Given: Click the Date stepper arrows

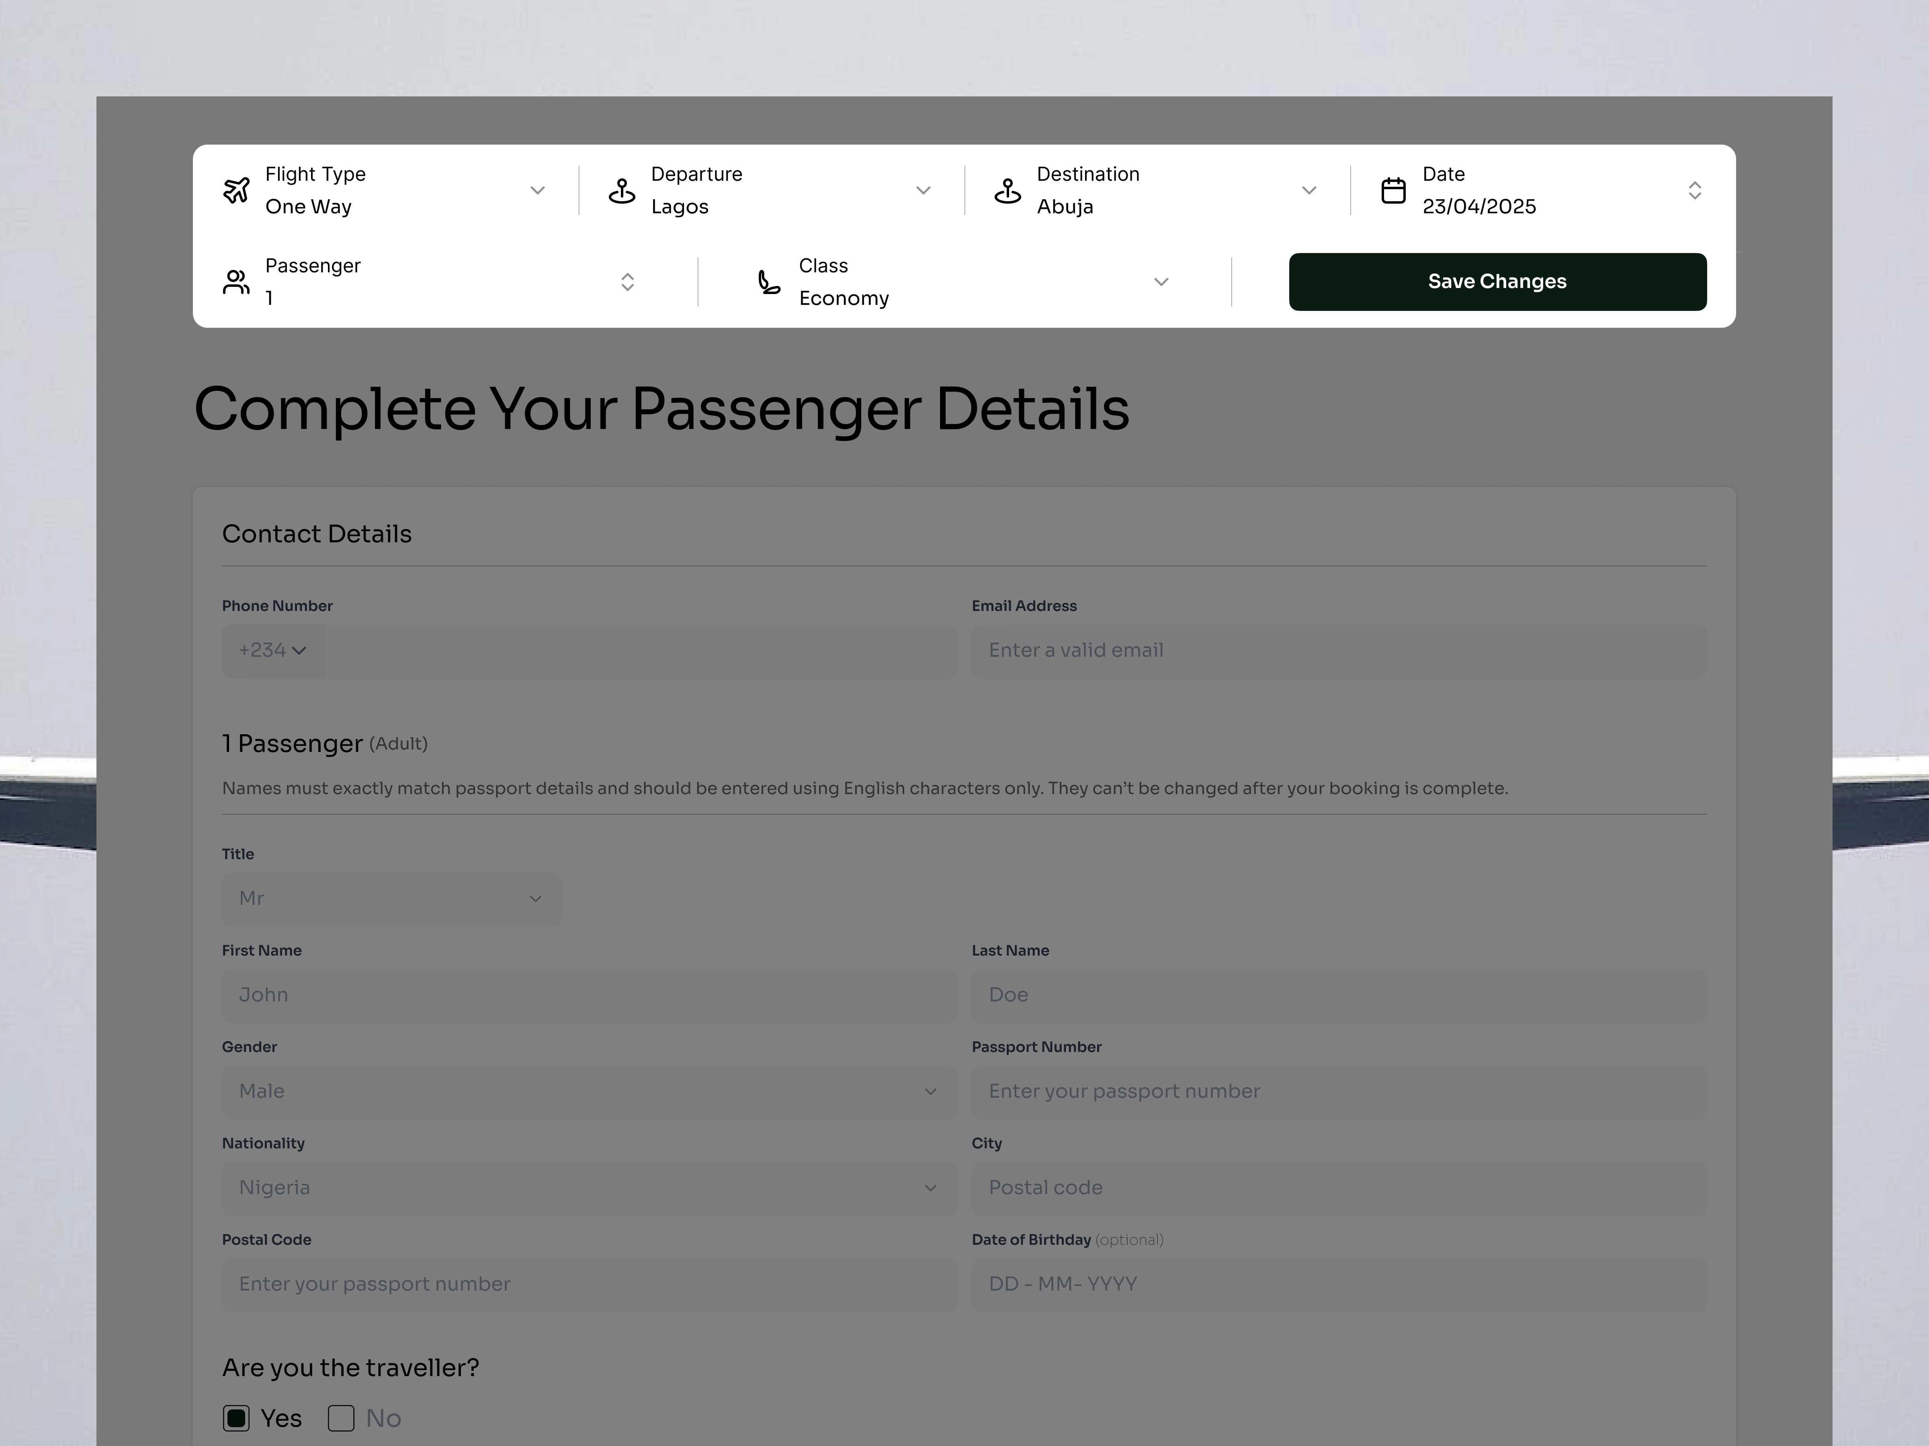Looking at the screenshot, I should point(1694,190).
